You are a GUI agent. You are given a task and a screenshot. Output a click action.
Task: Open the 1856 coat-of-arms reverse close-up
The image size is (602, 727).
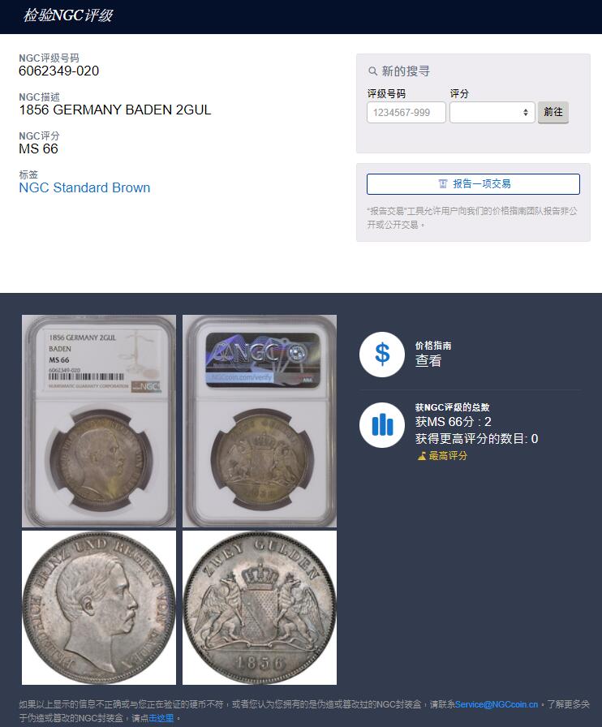click(x=260, y=608)
